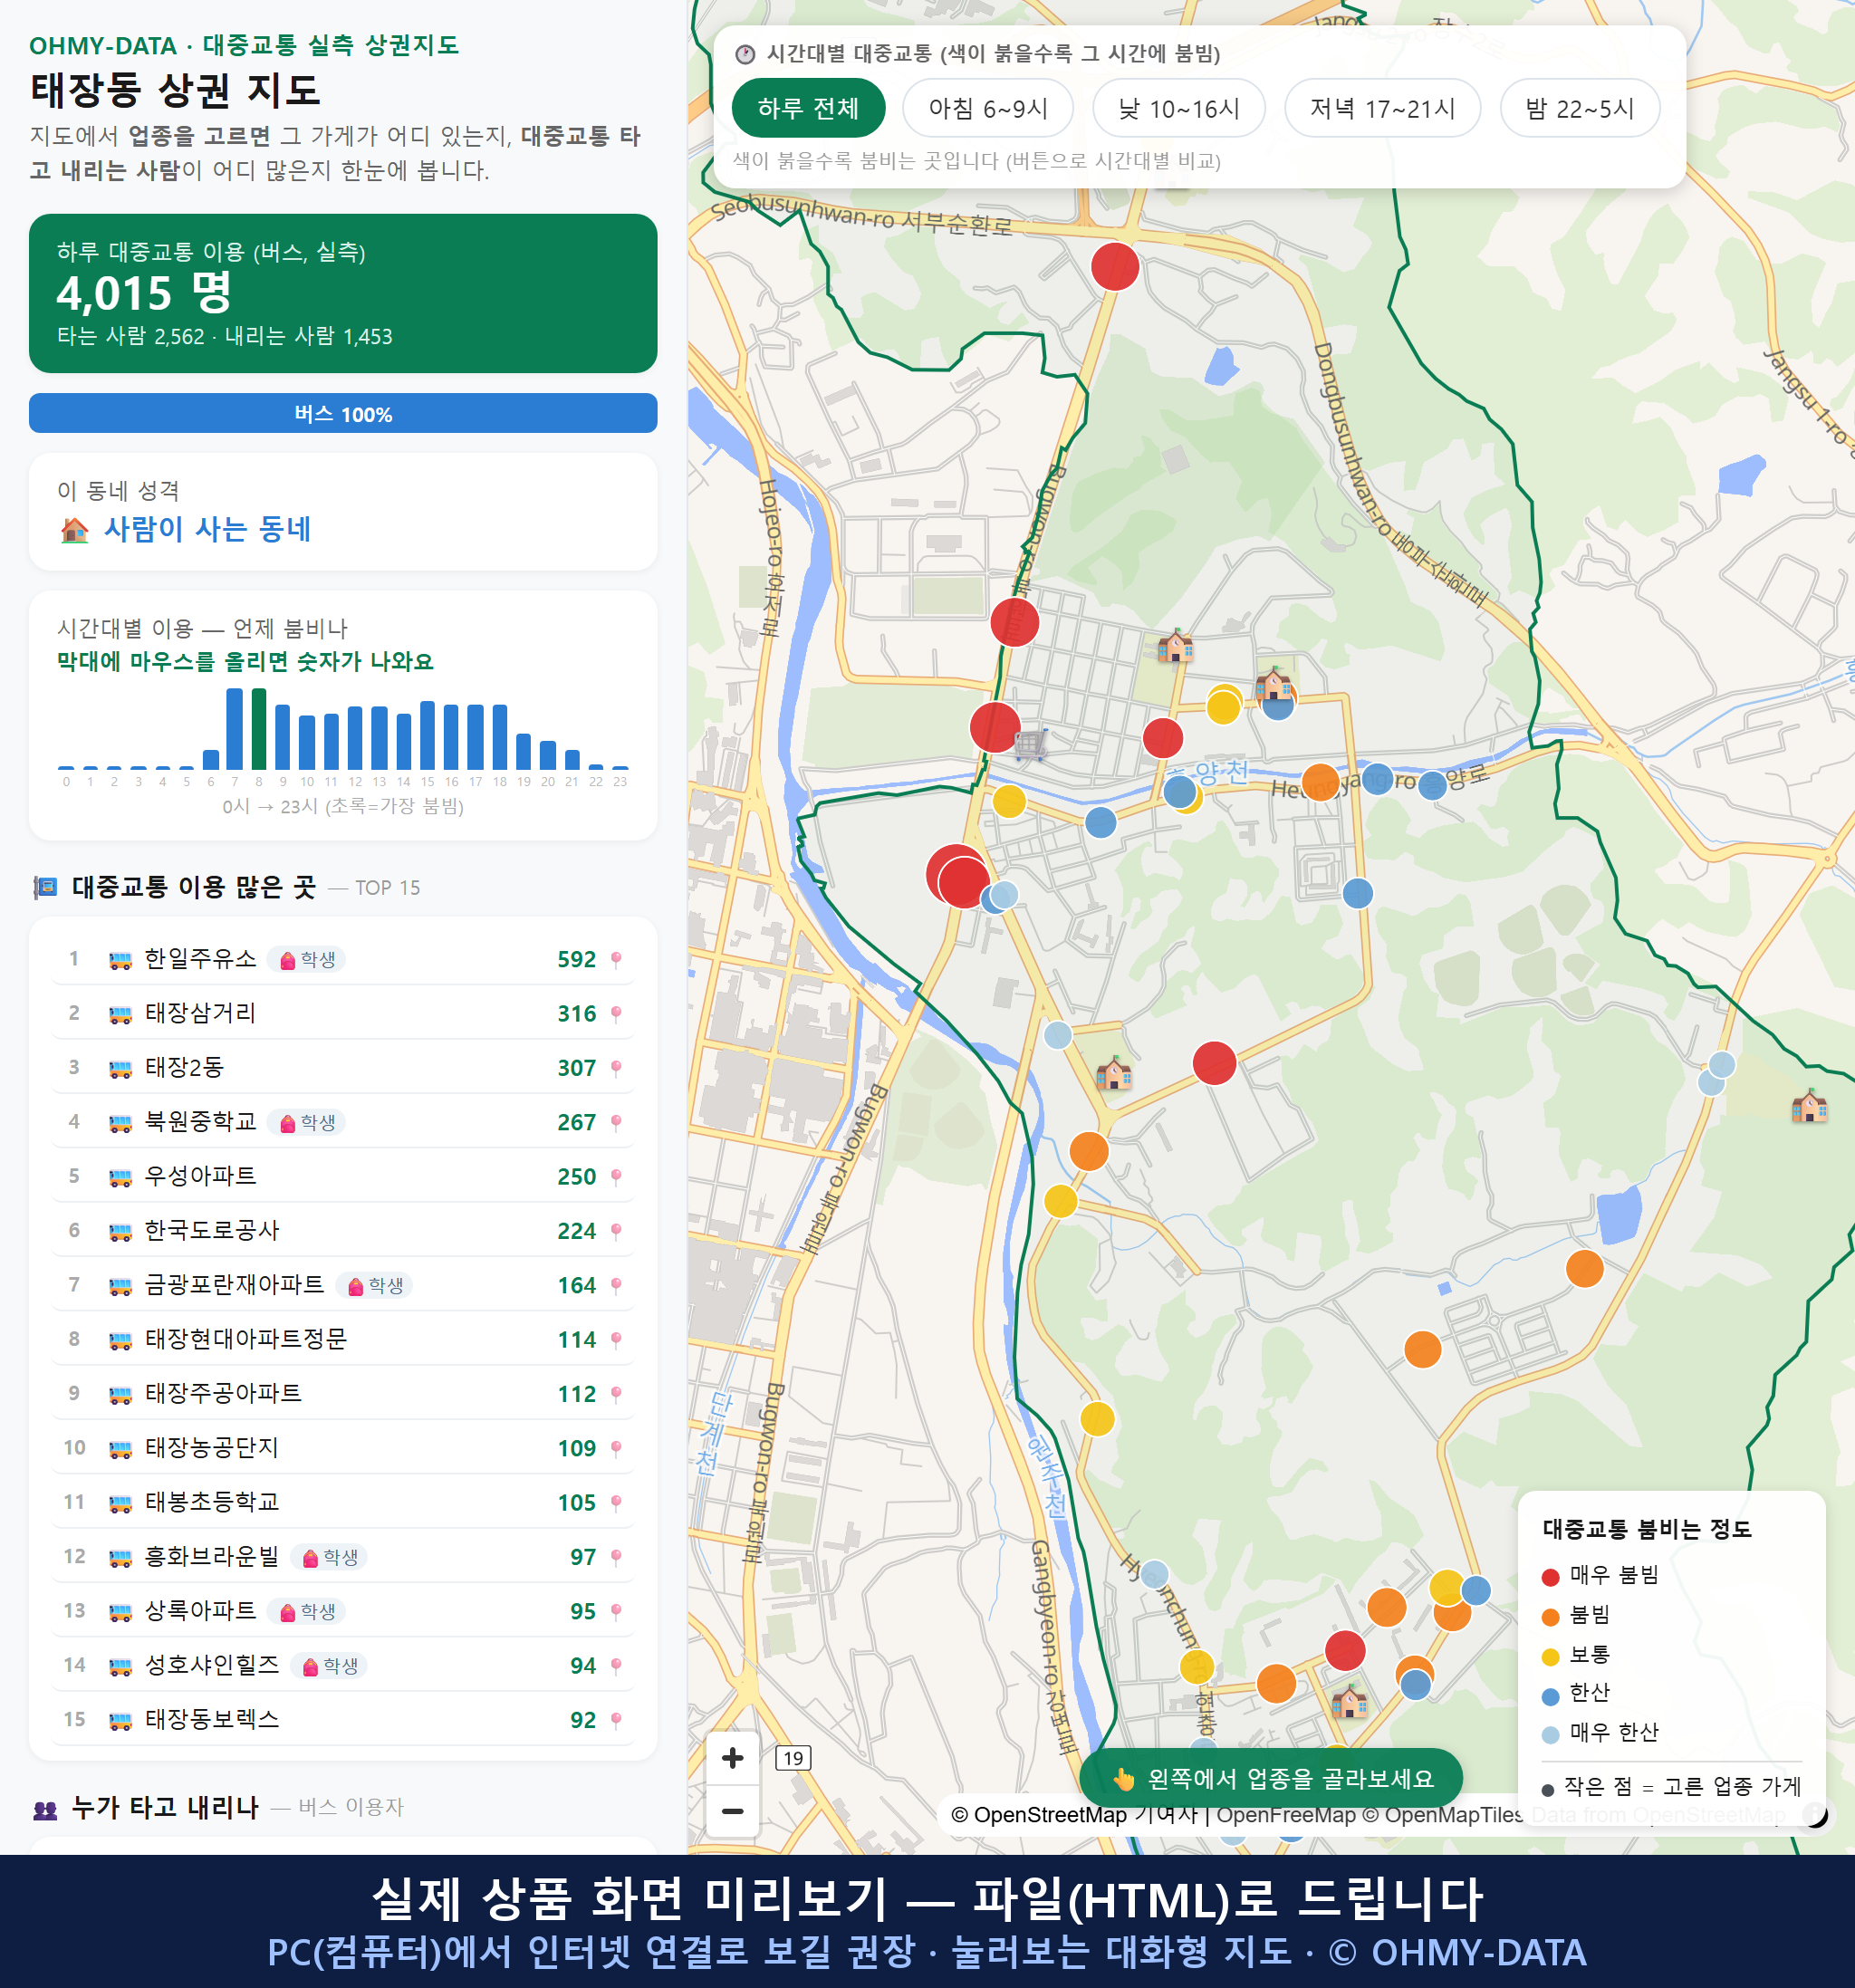Switch to 저녁 17~21시 time filter
The height and width of the screenshot is (1988, 1855).
click(1382, 108)
